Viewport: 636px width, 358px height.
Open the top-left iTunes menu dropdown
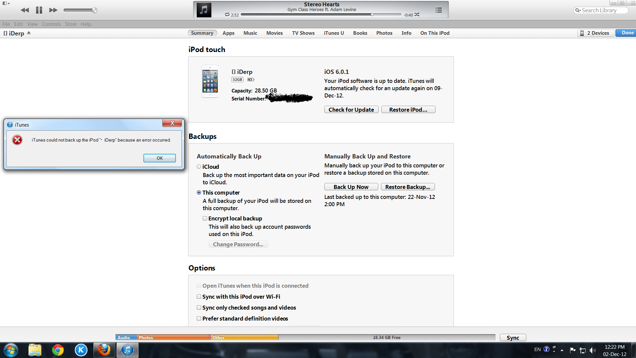click(6, 3)
